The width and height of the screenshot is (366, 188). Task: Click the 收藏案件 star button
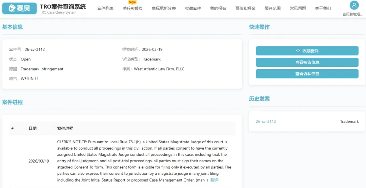(307, 51)
